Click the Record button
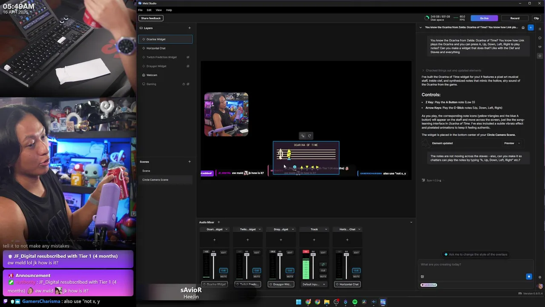 point(515,18)
